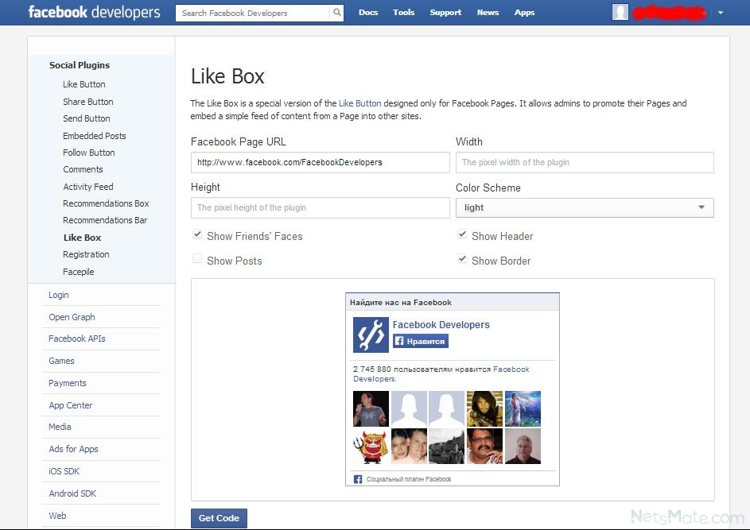Click the Like Button link in description

359,103
